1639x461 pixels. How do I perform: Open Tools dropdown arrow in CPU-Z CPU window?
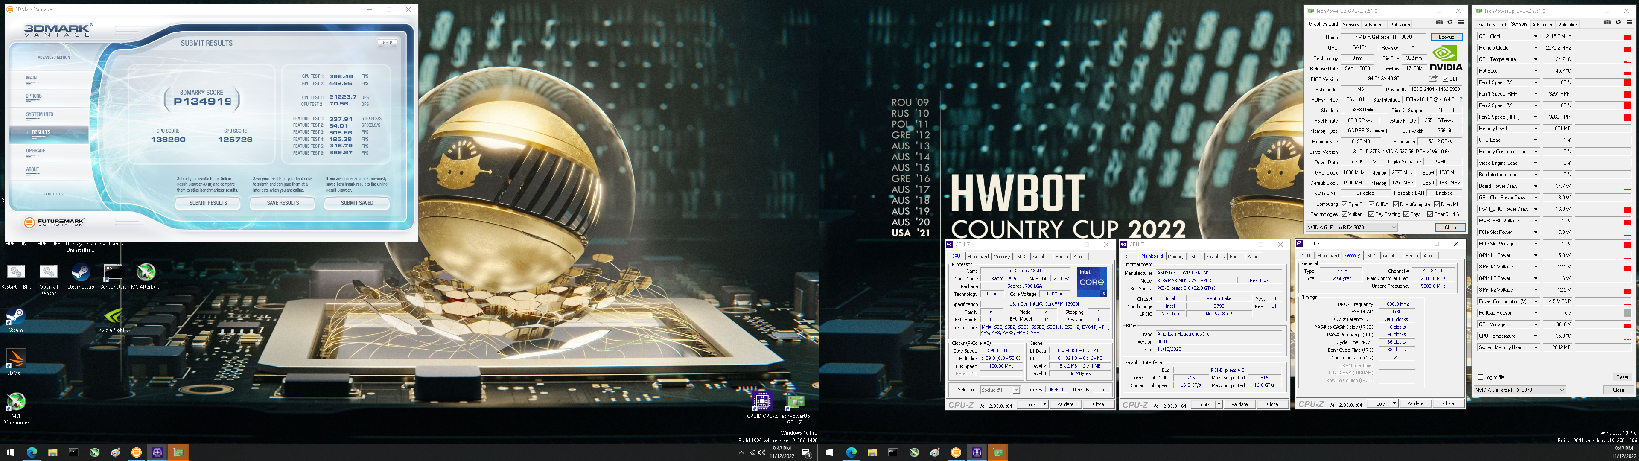1045,404
